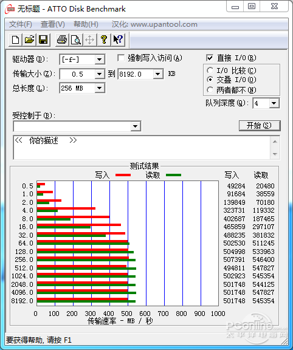Click the green 读取 legend swatch

[x=173, y=175]
